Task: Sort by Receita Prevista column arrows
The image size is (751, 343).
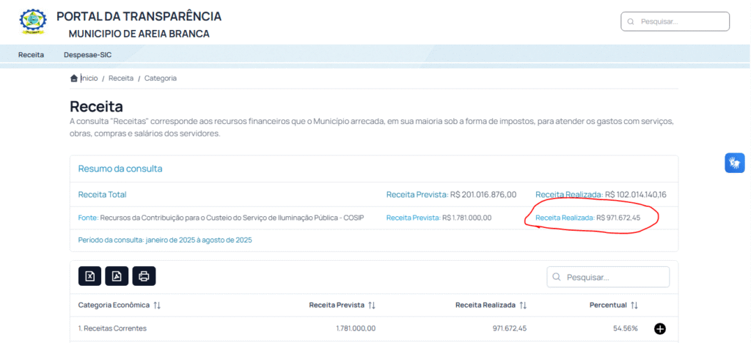Action: [372, 305]
